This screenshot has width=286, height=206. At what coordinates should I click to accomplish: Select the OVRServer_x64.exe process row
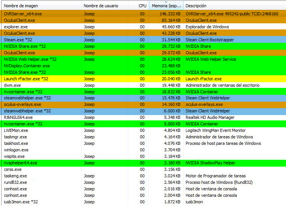point(144,14)
